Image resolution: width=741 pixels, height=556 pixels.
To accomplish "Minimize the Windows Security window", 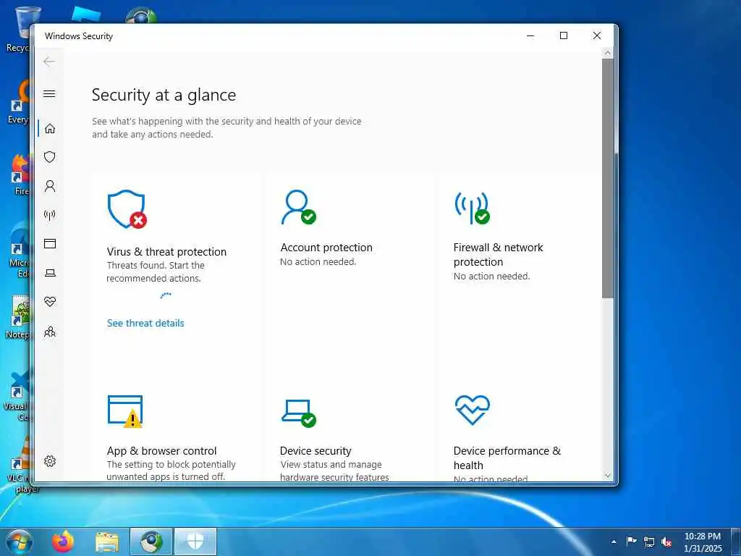I will (530, 36).
